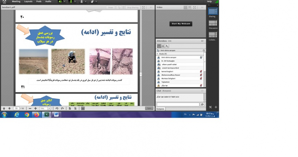
Task: Add a new layout with plus icon
Action: tap(216, 107)
